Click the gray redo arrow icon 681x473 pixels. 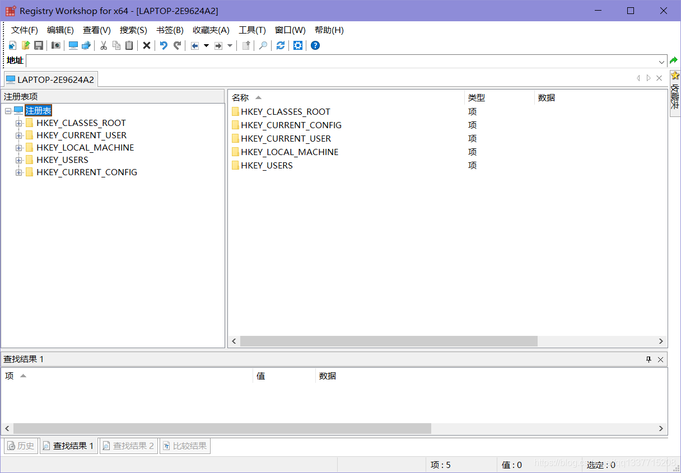pyautogui.click(x=177, y=45)
